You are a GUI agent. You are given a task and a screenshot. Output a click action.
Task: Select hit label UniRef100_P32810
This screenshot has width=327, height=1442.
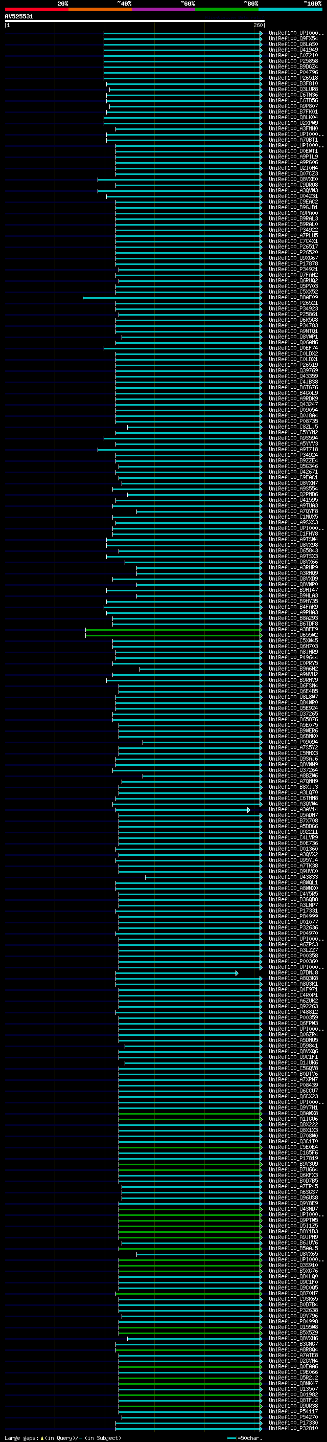pos(293,1428)
